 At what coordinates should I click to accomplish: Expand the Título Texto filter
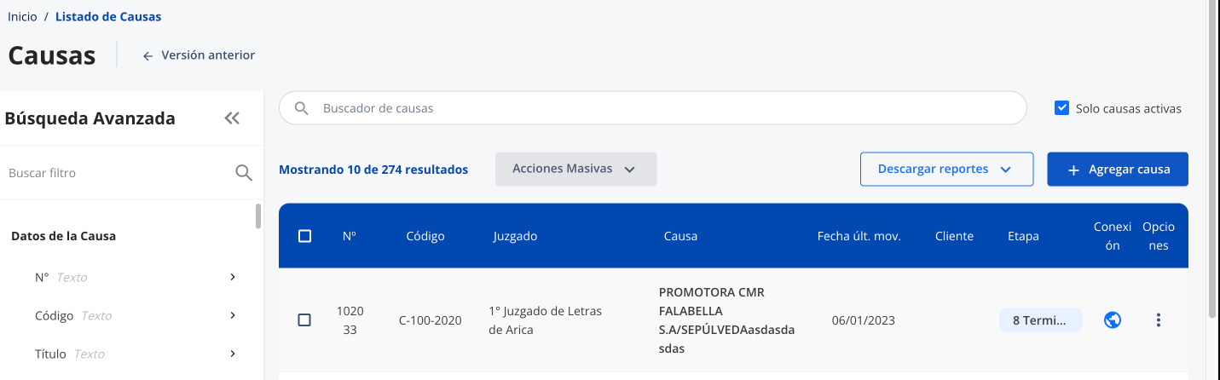[233, 354]
